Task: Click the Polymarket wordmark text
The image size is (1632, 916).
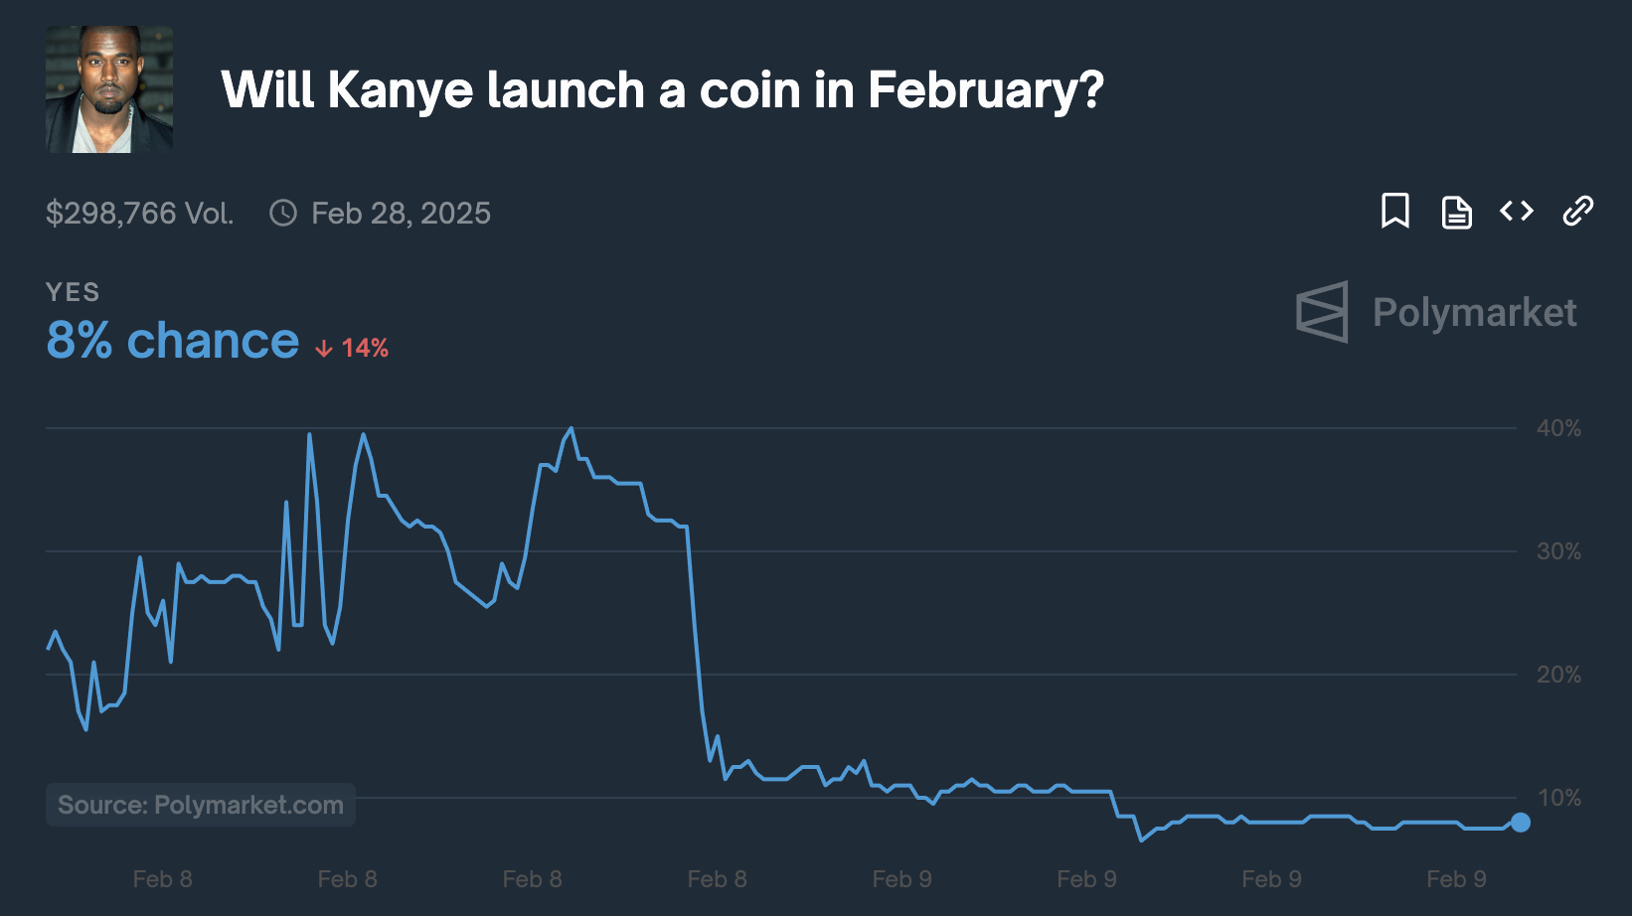Action: tap(1474, 312)
